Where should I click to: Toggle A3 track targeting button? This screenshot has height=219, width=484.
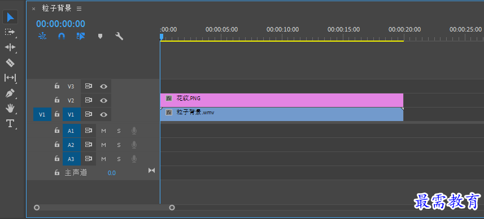click(72, 159)
